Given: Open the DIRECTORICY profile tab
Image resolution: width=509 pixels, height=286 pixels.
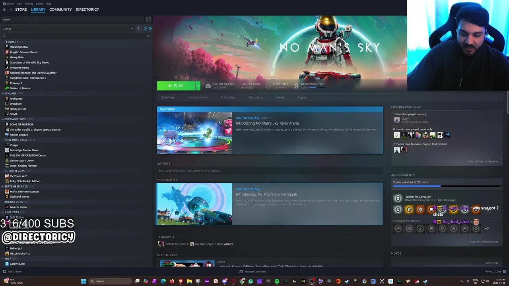Looking at the screenshot, I should [x=87, y=10].
